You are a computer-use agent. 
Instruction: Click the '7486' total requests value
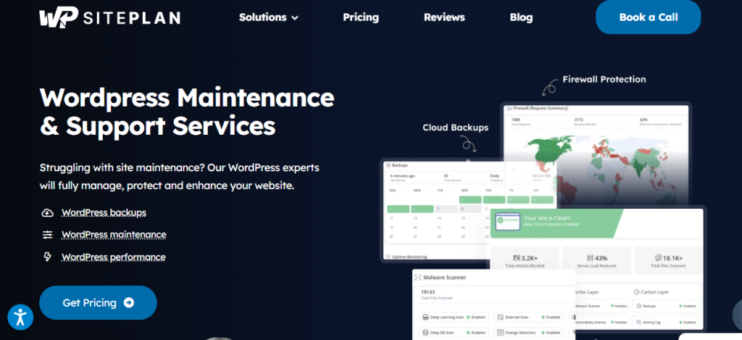516,120
